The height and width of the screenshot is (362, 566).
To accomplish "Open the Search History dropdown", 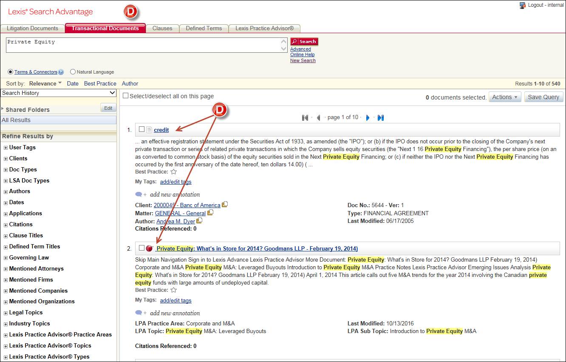I will 59,93.
